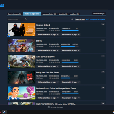Switch to the Recém-jogados (1) tab
114x114 pixels.
(15, 14)
